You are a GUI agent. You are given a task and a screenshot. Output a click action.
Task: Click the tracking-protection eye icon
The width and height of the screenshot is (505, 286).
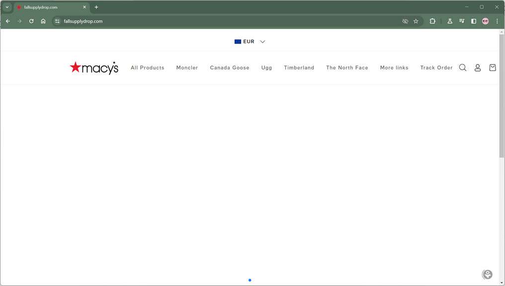(405, 21)
